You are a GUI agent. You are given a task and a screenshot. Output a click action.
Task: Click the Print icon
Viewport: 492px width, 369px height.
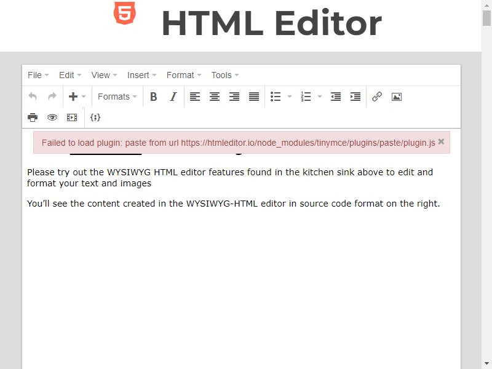(x=33, y=117)
